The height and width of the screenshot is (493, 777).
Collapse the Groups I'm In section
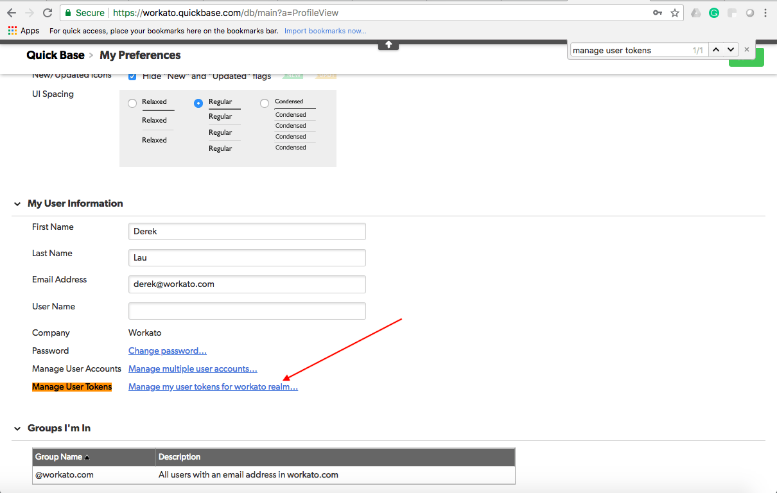click(x=17, y=429)
